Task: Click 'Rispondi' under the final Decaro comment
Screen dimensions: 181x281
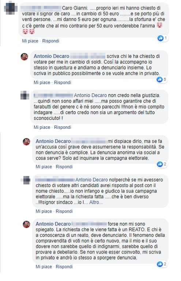Action: [64, 267]
